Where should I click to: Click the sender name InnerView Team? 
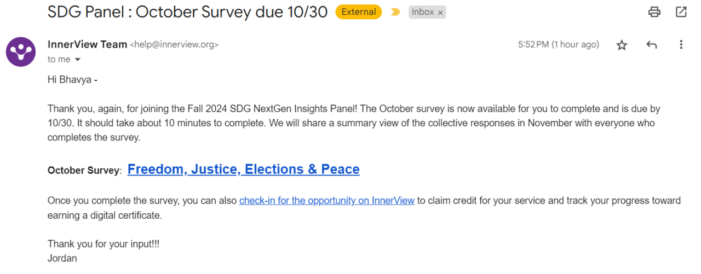click(87, 45)
